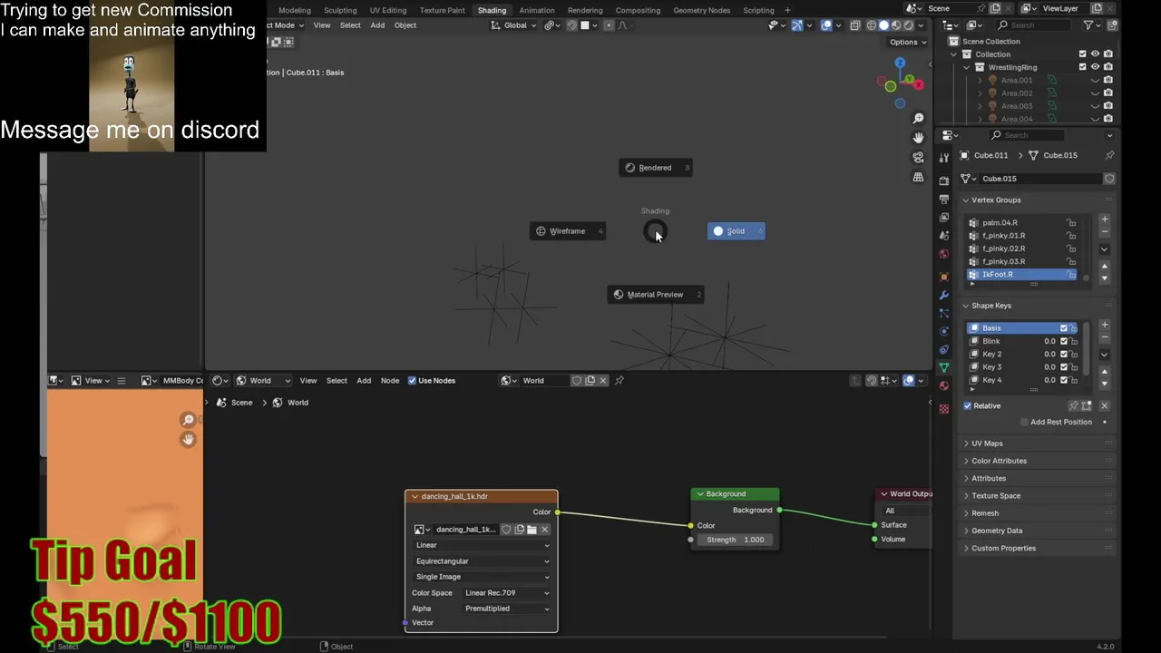1161x653 pixels.
Task: Adjust Background Strength 1.000 field
Action: [x=736, y=540]
